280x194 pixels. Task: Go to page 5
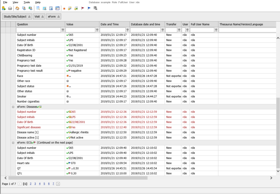tap(44, 184)
